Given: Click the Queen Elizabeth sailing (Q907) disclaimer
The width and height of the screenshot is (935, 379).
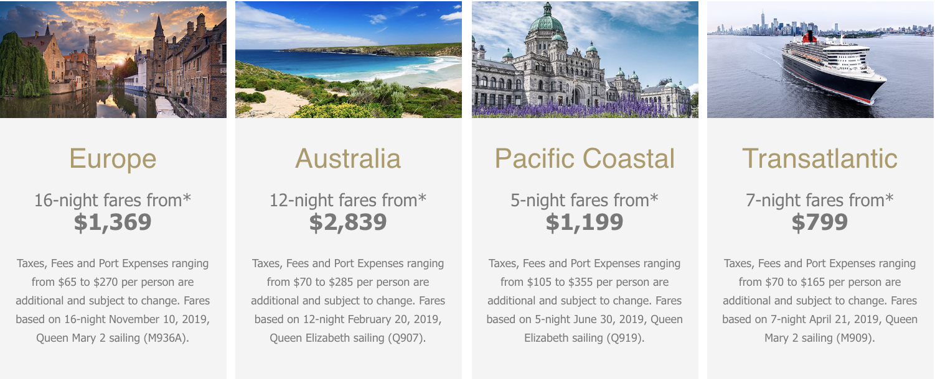Looking at the screenshot, I should (348, 301).
